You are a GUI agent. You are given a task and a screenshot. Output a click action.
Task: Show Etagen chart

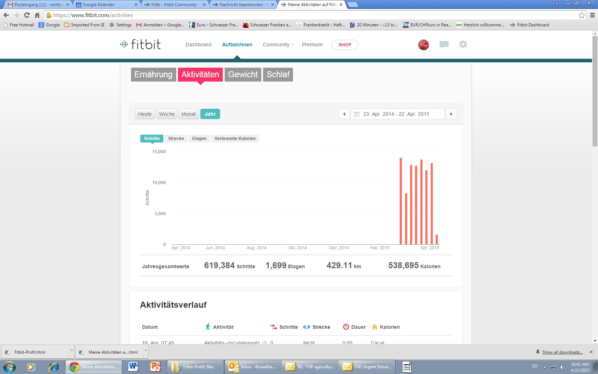[199, 138]
